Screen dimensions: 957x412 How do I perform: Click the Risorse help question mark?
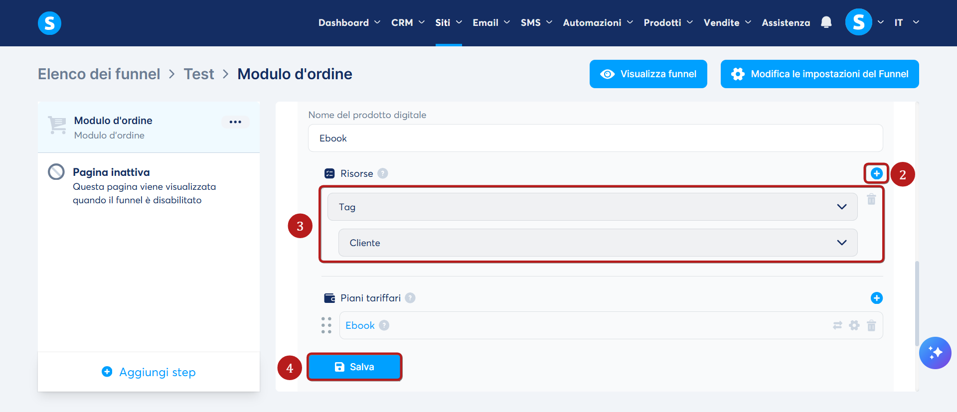point(382,173)
